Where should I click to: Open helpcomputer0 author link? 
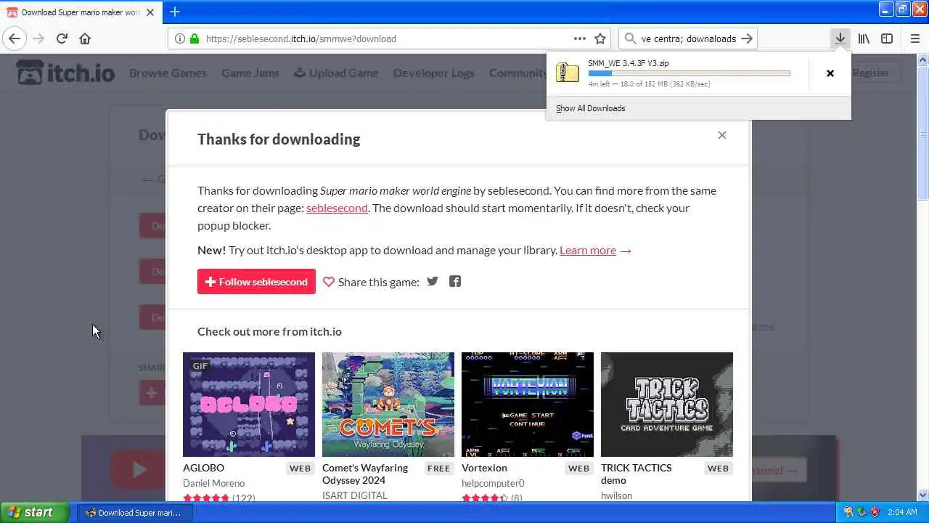tap(493, 483)
